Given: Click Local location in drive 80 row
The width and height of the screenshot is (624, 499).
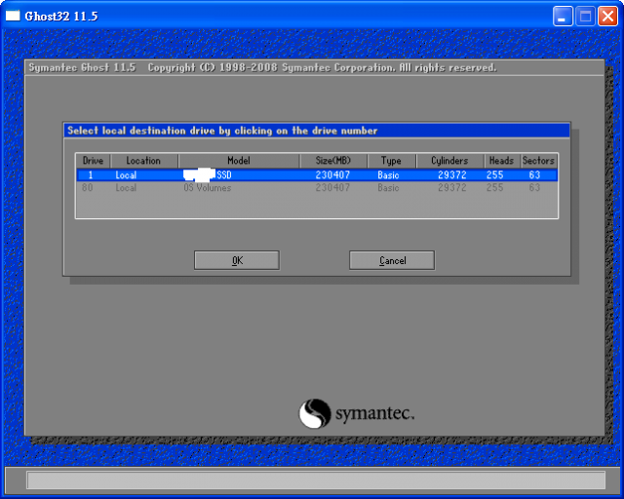Looking at the screenshot, I should click(x=126, y=187).
